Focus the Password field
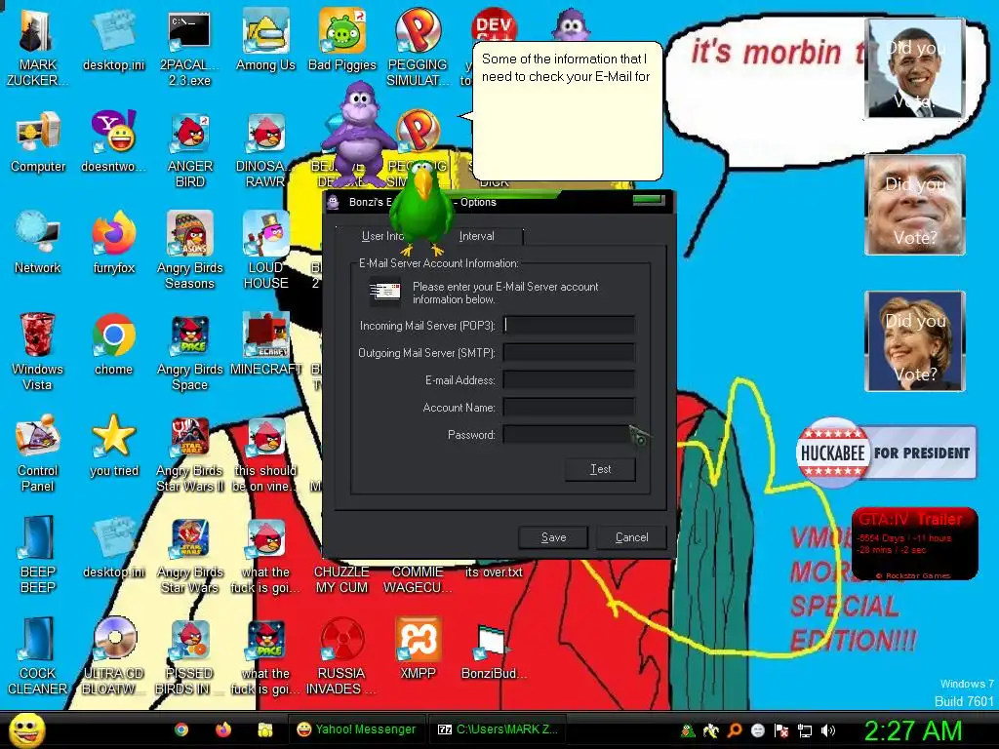 pos(569,435)
